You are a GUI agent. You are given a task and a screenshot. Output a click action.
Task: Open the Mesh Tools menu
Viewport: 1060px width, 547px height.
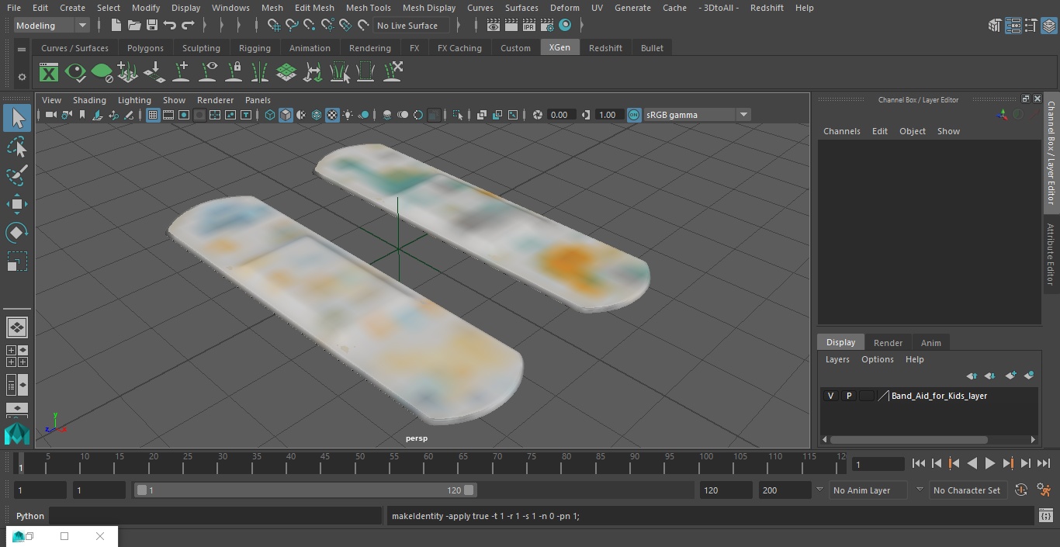pos(368,8)
